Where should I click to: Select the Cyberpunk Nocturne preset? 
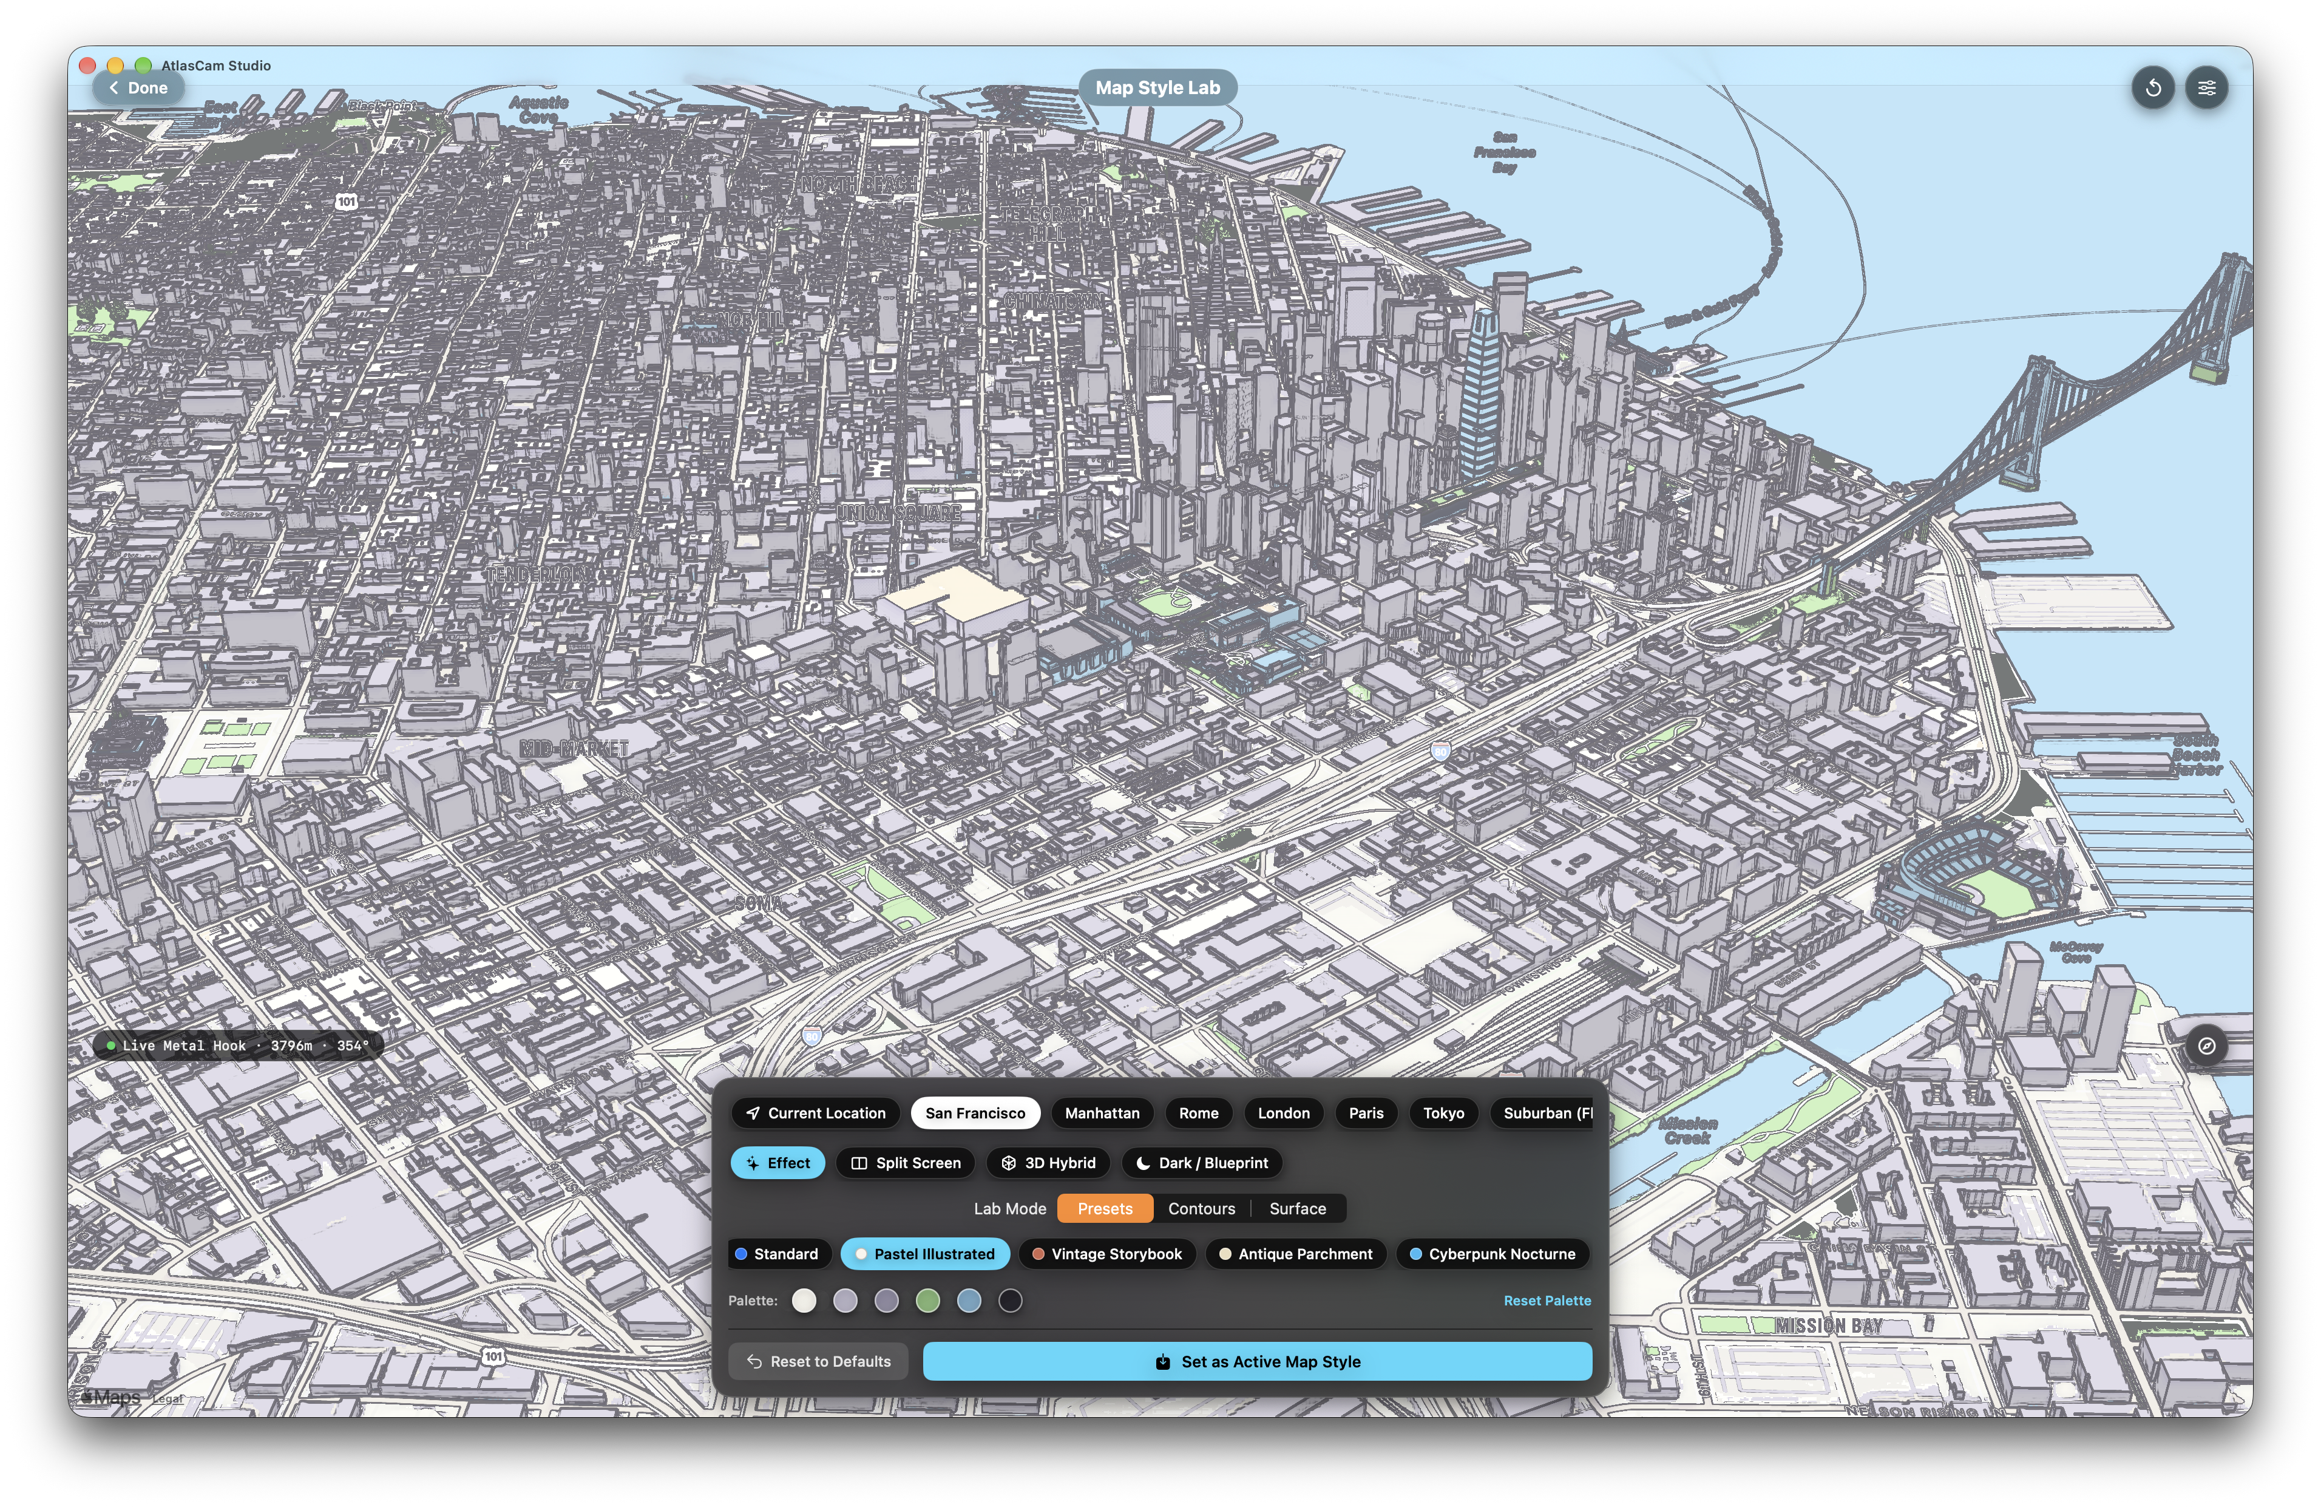coord(1492,1253)
